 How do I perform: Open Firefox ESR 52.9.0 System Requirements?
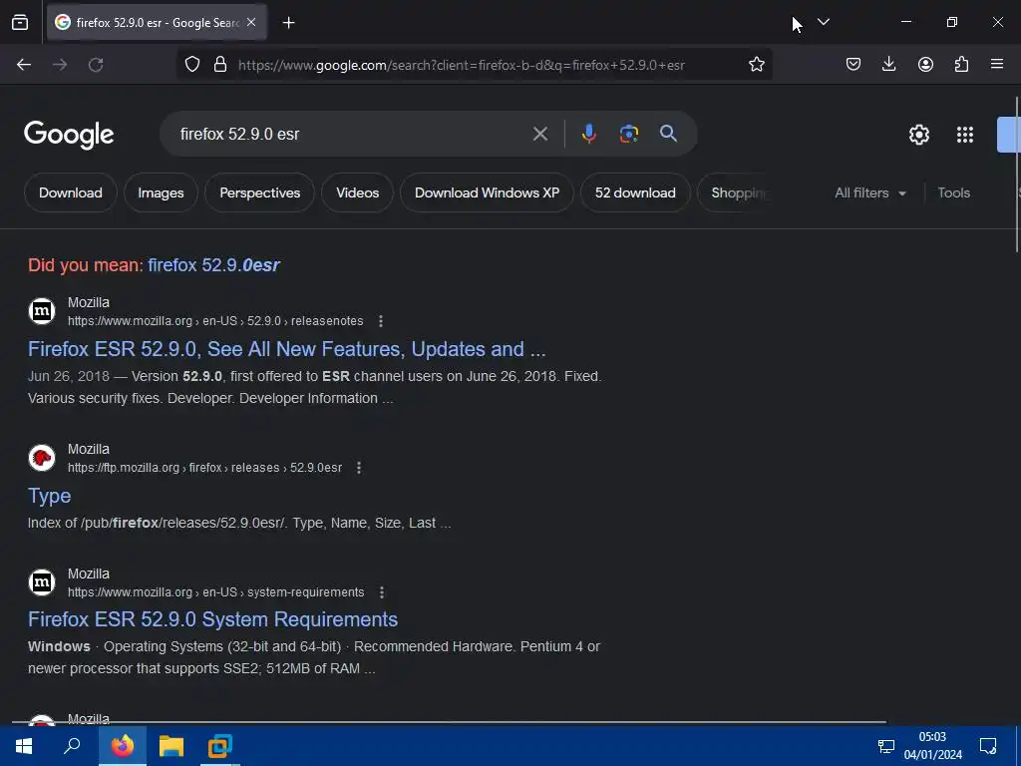(213, 619)
